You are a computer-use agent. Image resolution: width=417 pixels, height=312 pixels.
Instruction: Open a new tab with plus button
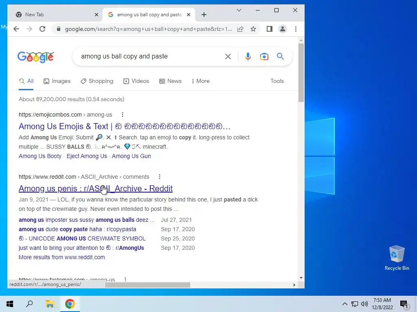tap(204, 15)
